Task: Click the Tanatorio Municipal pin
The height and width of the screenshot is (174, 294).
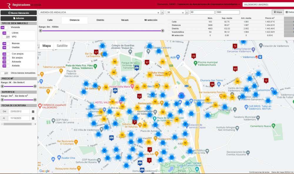Action: 258,118
